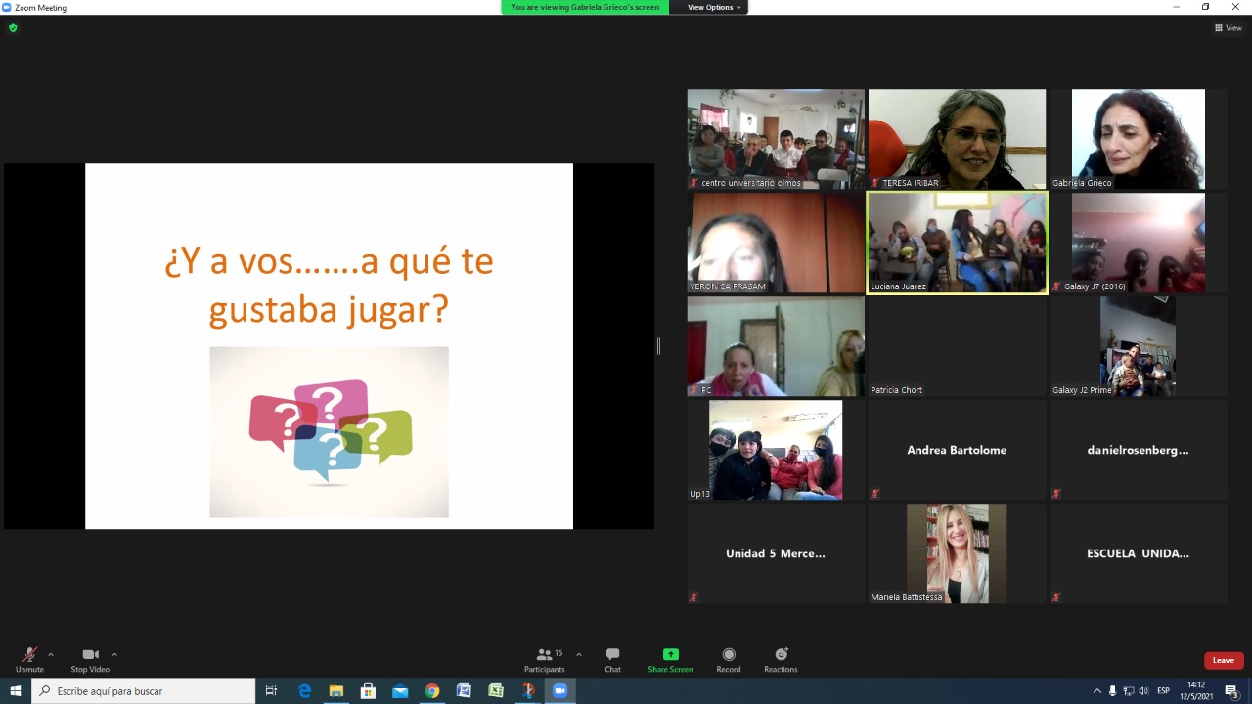Unmute the microphone
This screenshot has width=1252, height=704.
(x=29, y=659)
